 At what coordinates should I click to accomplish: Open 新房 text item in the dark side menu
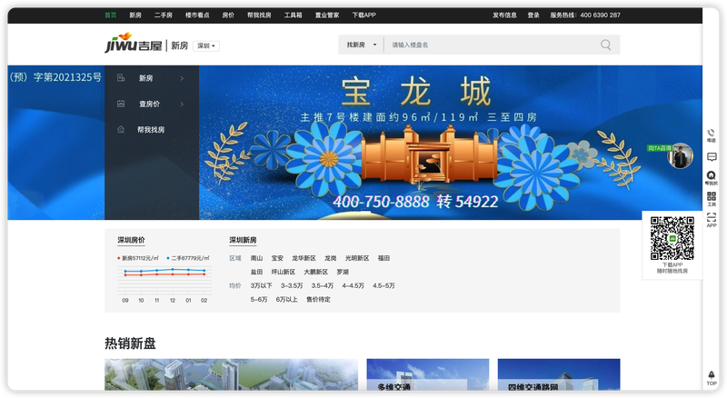pos(146,78)
